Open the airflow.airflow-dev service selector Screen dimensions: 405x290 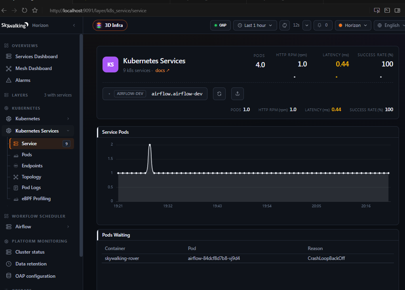pyautogui.click(x=155, y=94)
